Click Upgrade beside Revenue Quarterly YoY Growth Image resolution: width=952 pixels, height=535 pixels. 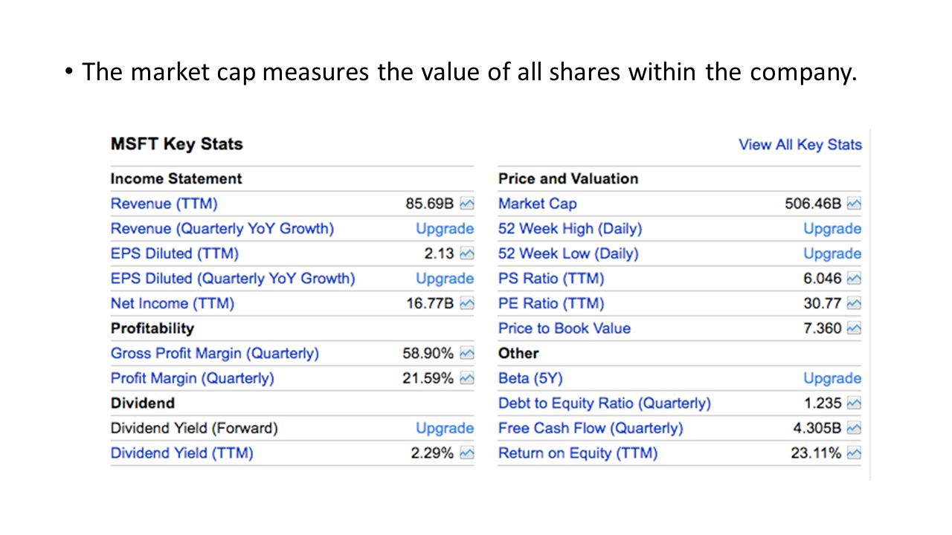coord(445,229)
